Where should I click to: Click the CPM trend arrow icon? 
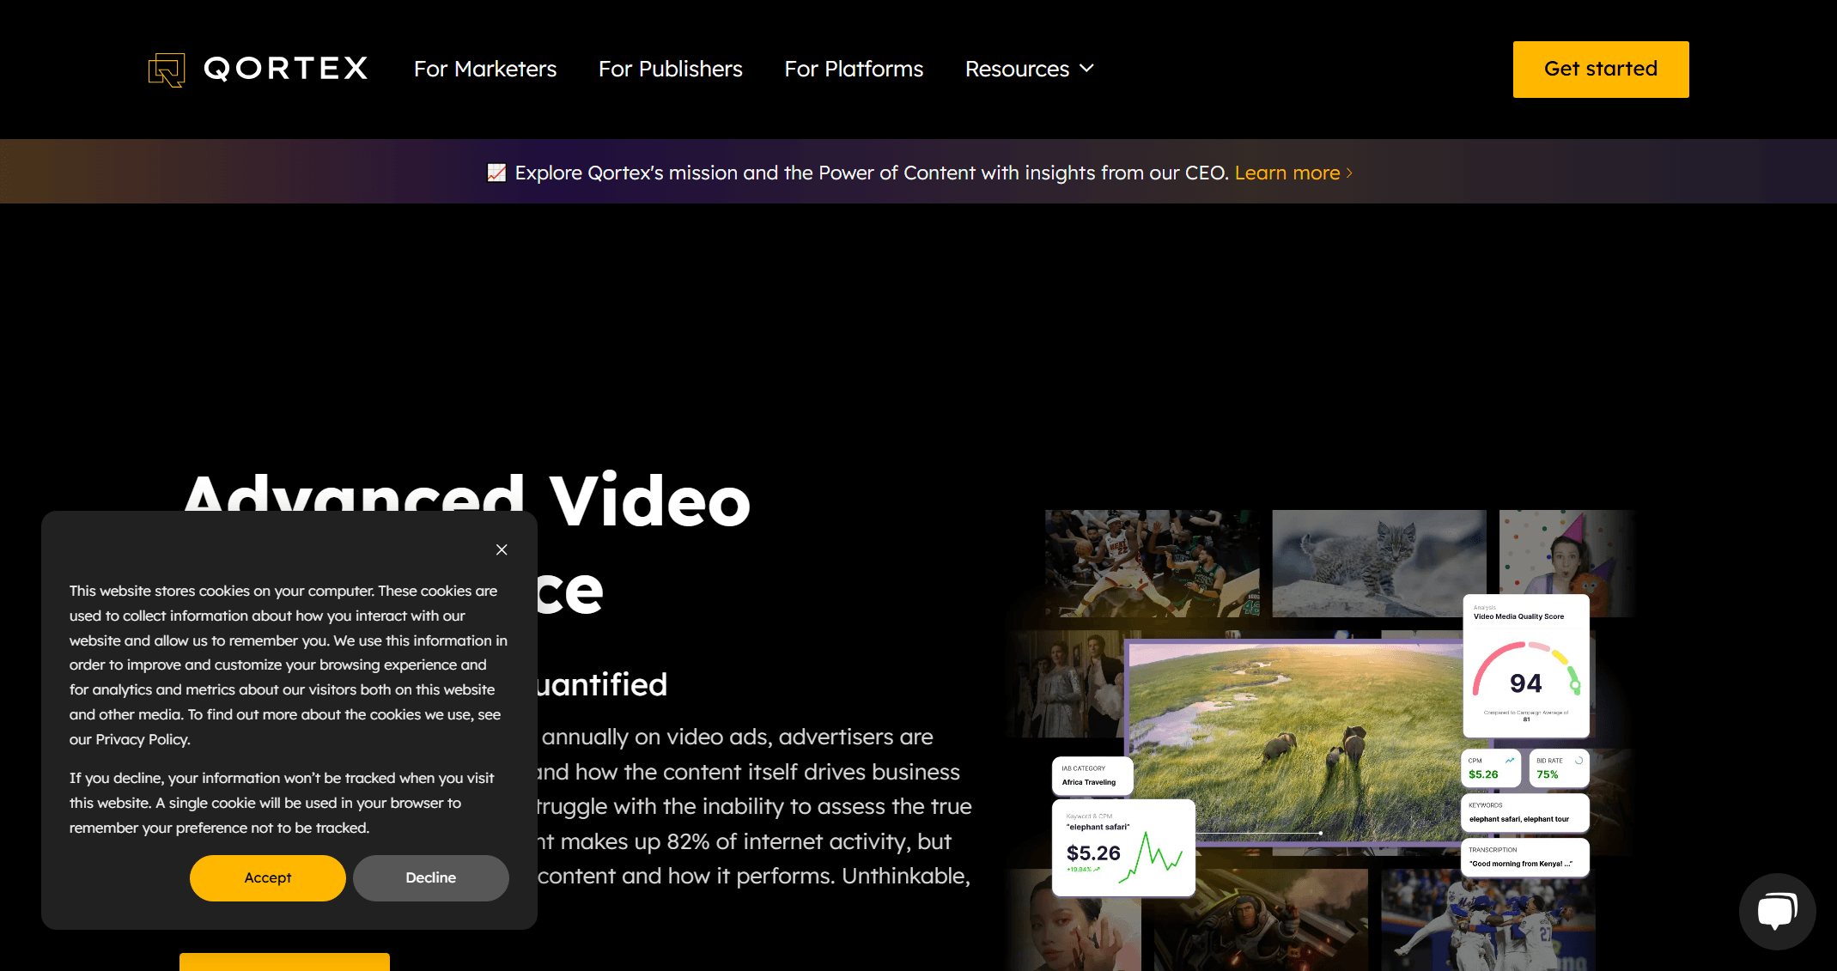pos(1510,761)
